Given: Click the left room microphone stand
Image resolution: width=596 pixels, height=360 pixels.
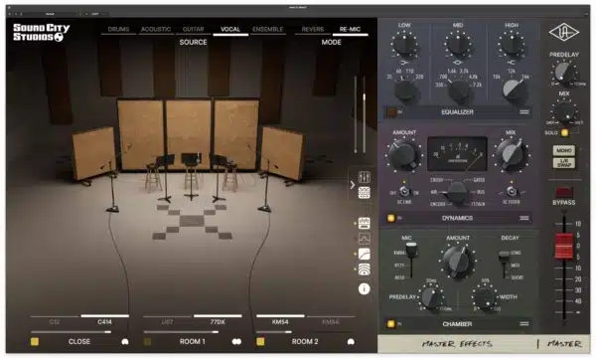Looking at the screenshot, I should coord(111,187).
